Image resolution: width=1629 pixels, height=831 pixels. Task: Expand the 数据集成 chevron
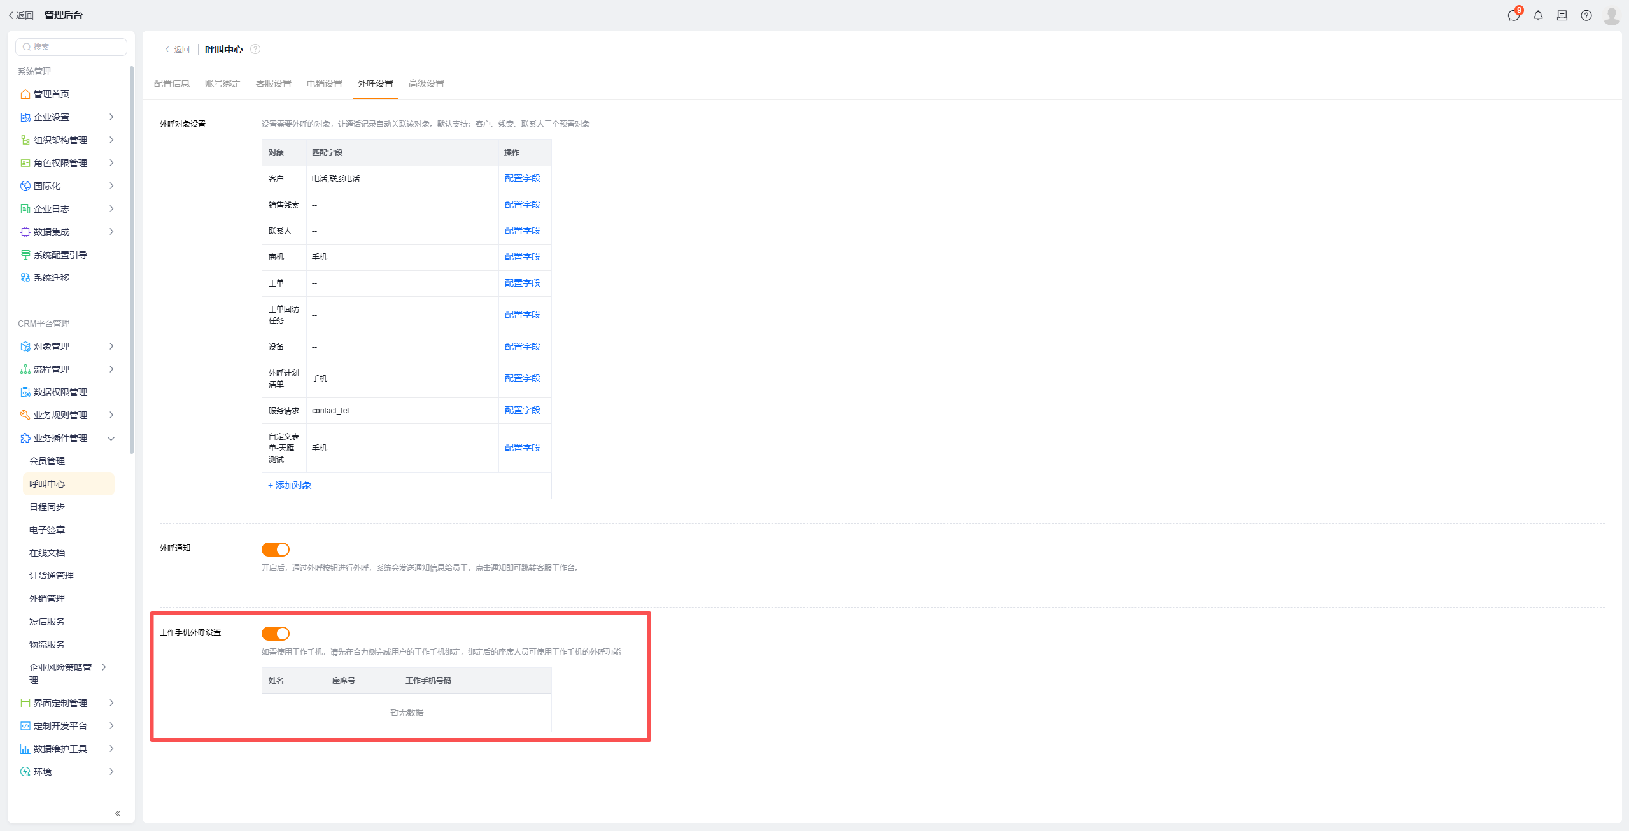tap(111, 232)
